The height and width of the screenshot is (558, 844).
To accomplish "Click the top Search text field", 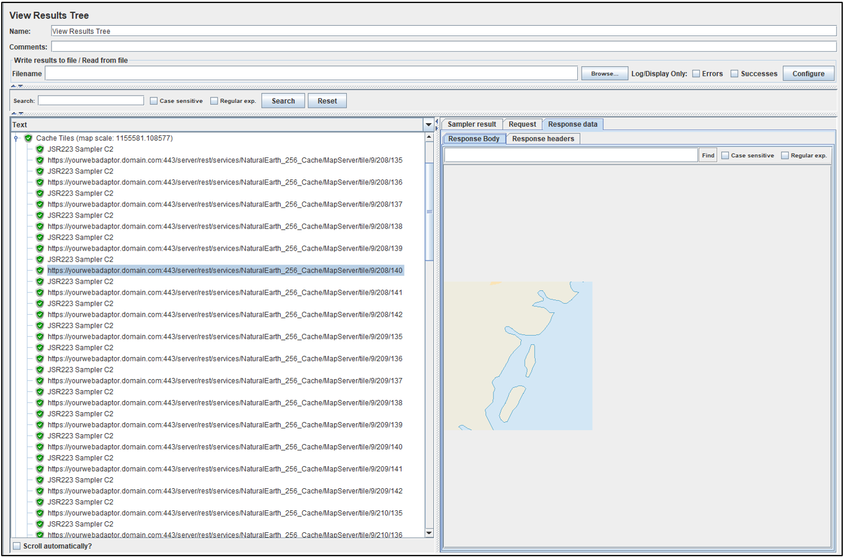I will 91,100.
